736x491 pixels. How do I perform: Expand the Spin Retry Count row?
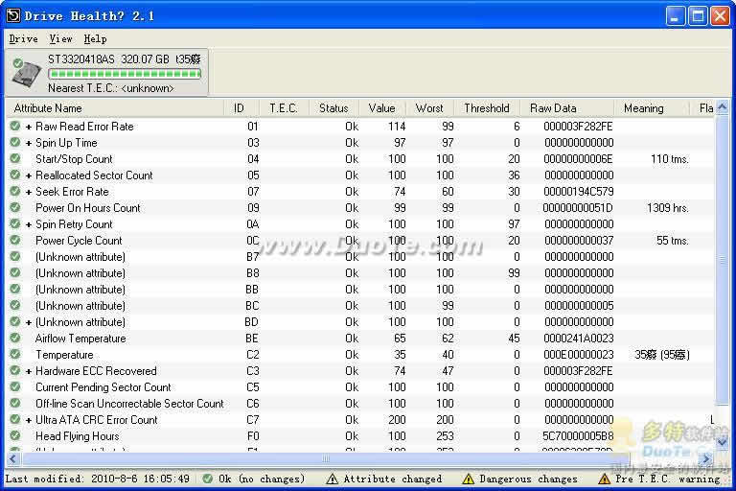(29, 224)
